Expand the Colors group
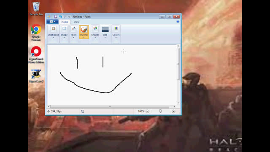The height and width of the screenshot is (152, 270). coord(116,34)
